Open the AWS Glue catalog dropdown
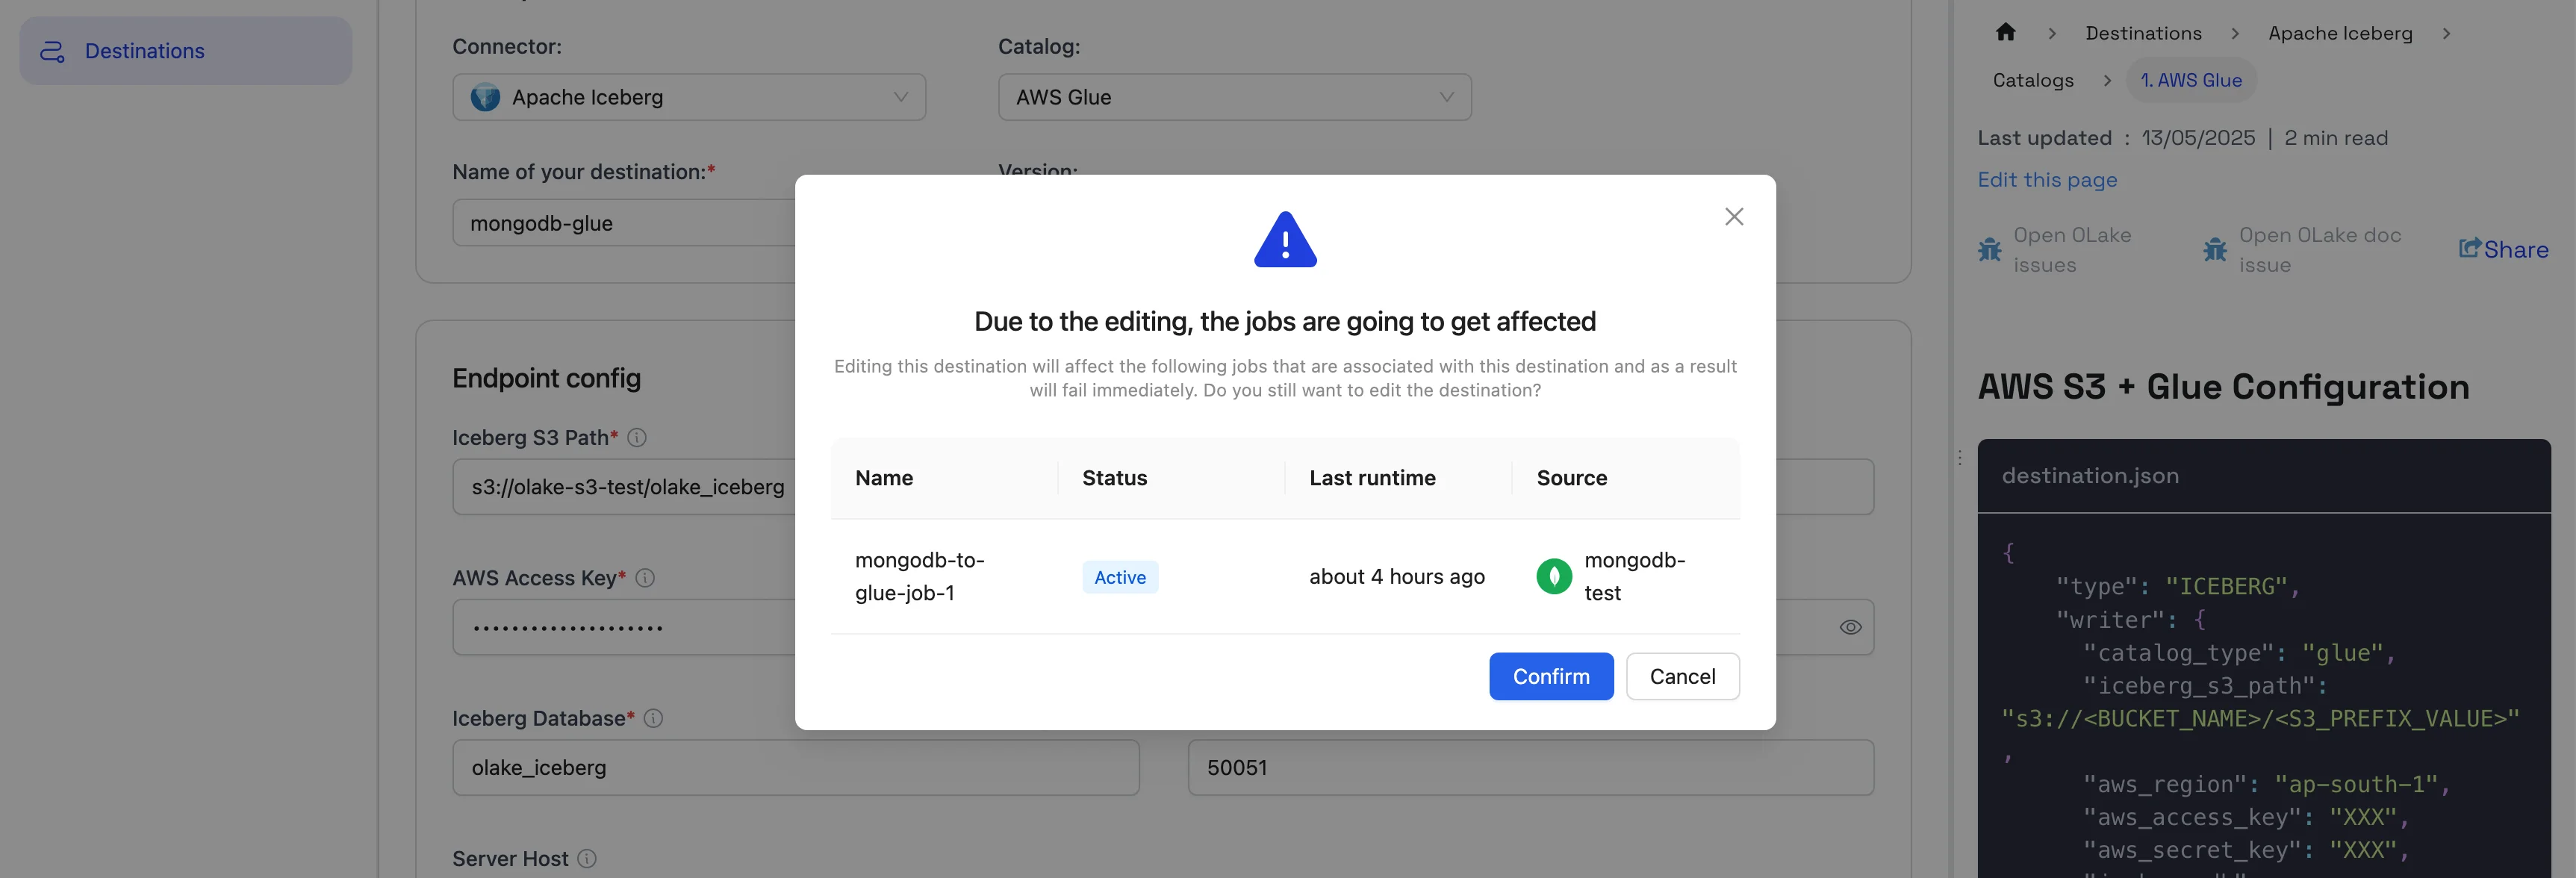 point(1234,97)
